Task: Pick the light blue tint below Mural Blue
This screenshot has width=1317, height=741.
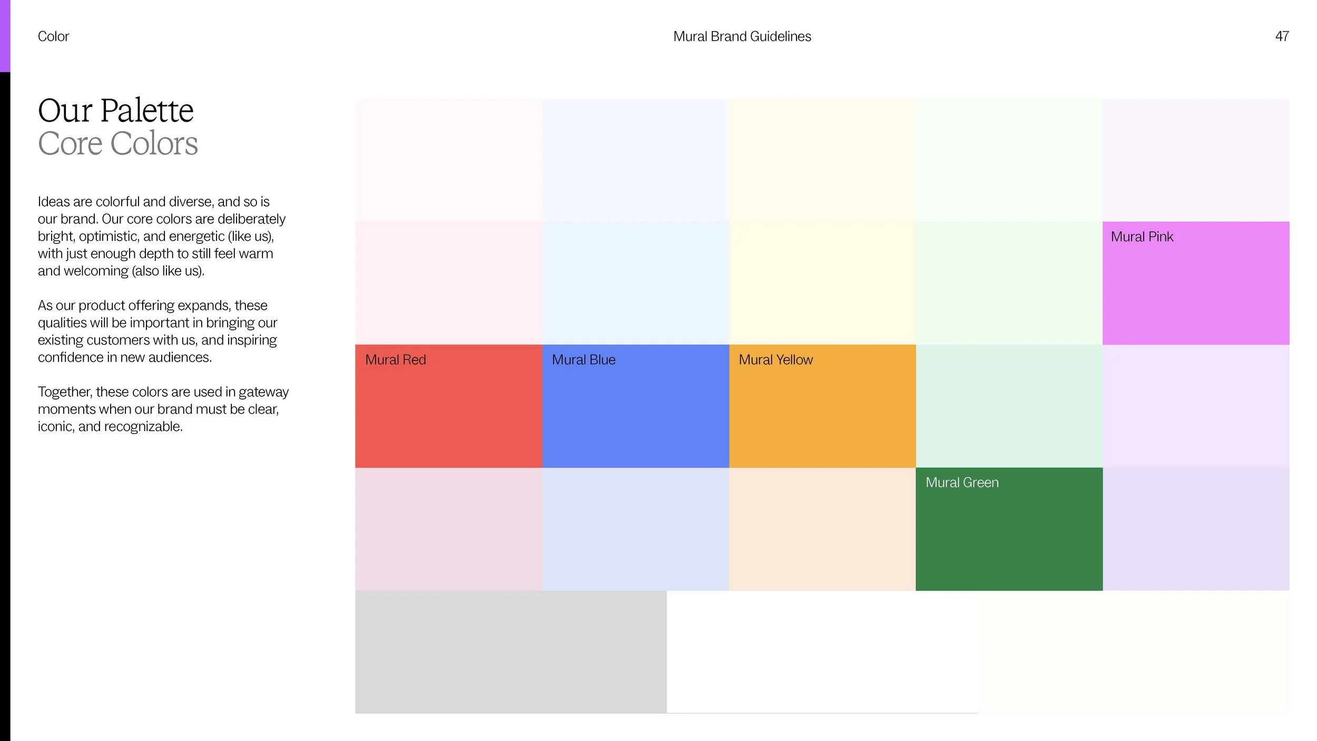Action: tap(635, 529)
